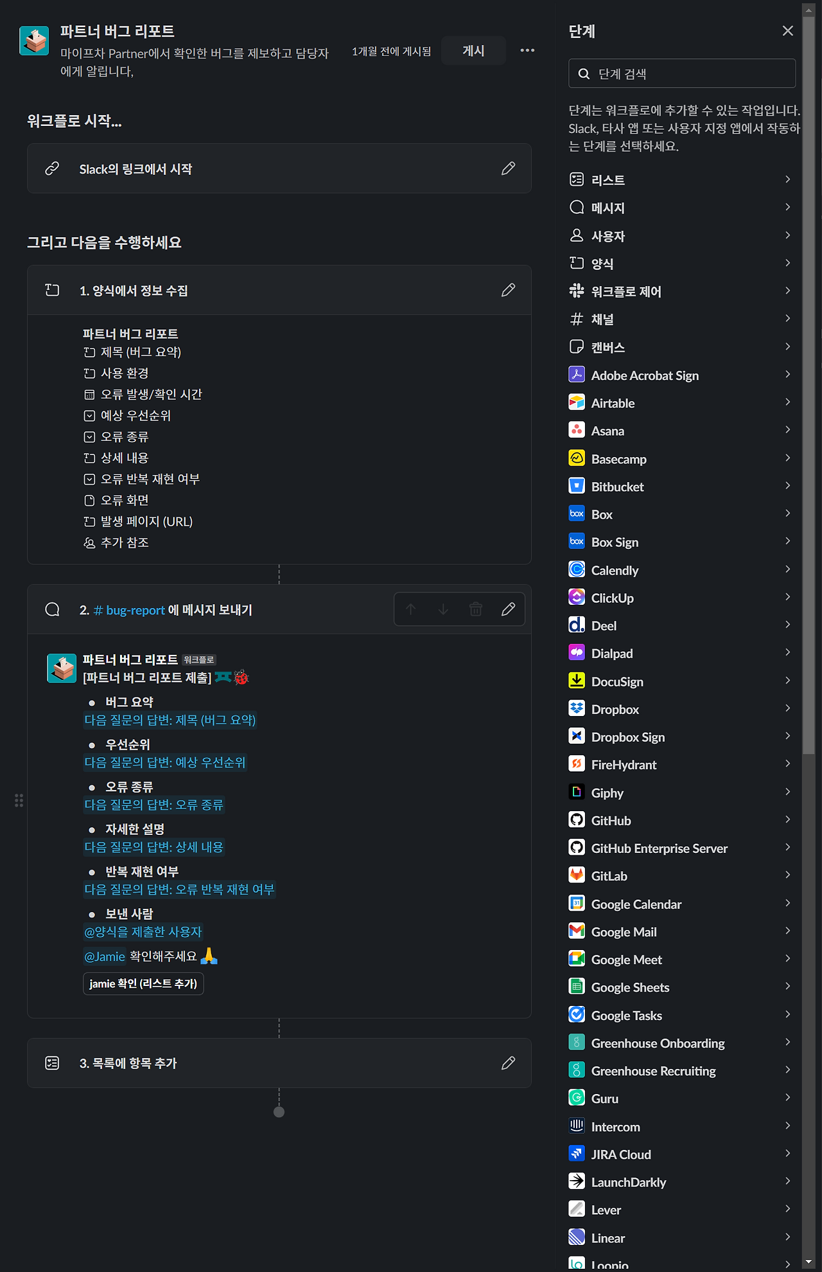Expand Google Calendar steps chevron
This screenshot has height=1272, width=822.
(787, 903)
